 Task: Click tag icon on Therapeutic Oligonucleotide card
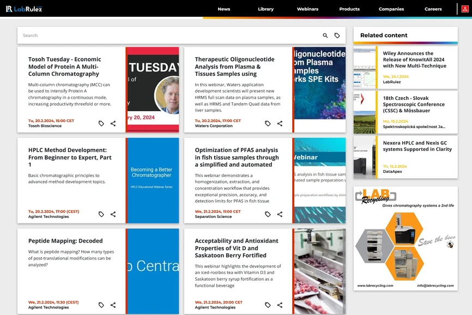click(268, 123)
